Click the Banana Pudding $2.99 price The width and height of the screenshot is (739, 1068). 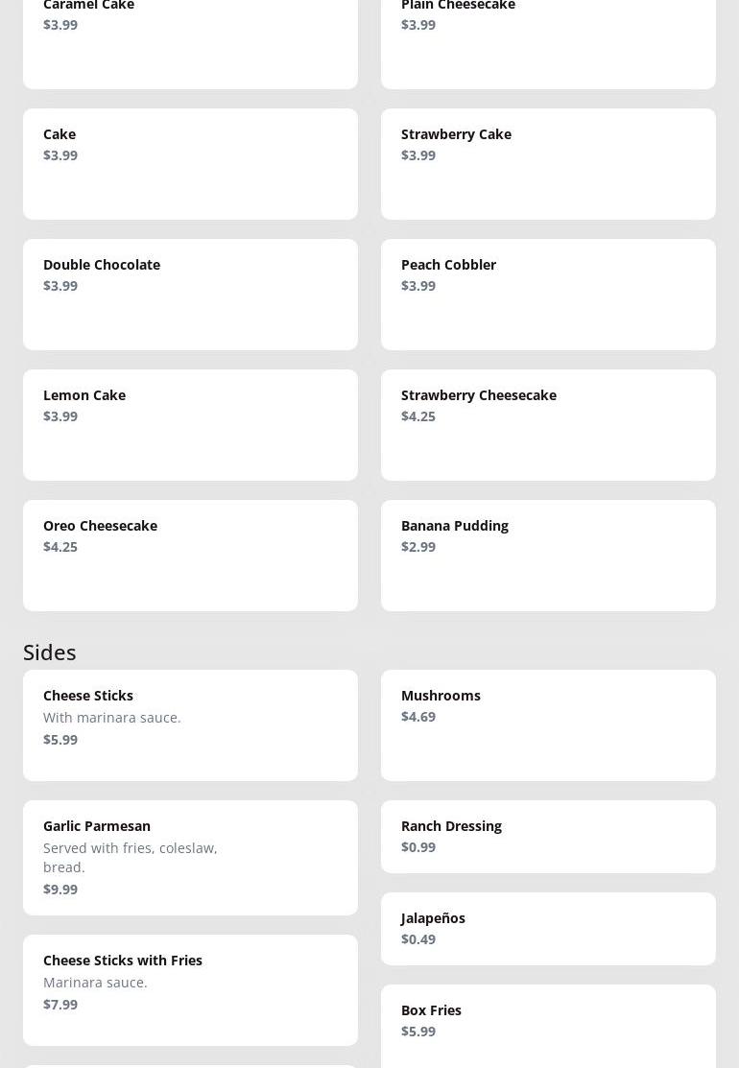(418, 547)
